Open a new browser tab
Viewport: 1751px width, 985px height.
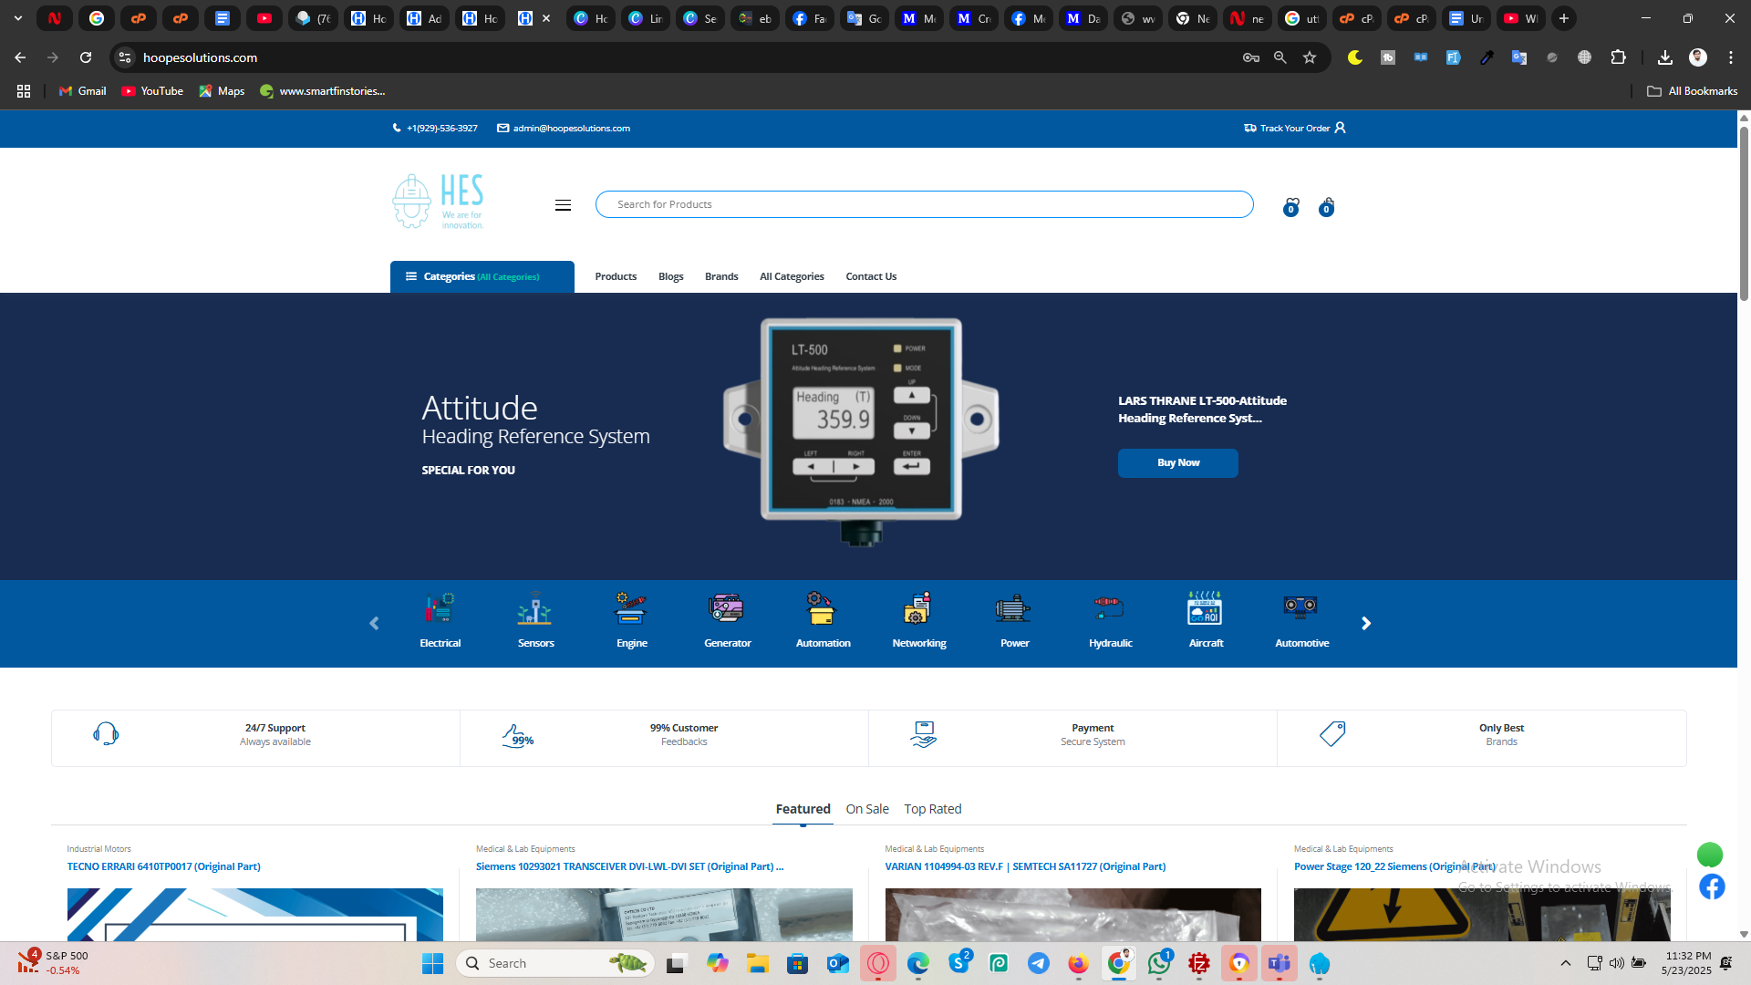[1564, 18]
